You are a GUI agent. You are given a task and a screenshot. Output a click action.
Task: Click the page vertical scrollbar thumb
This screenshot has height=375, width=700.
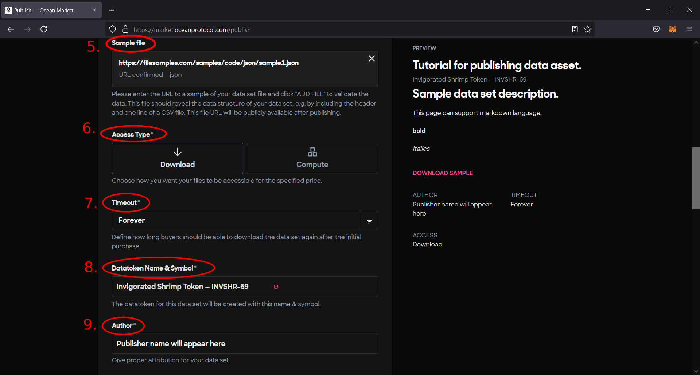696,178
